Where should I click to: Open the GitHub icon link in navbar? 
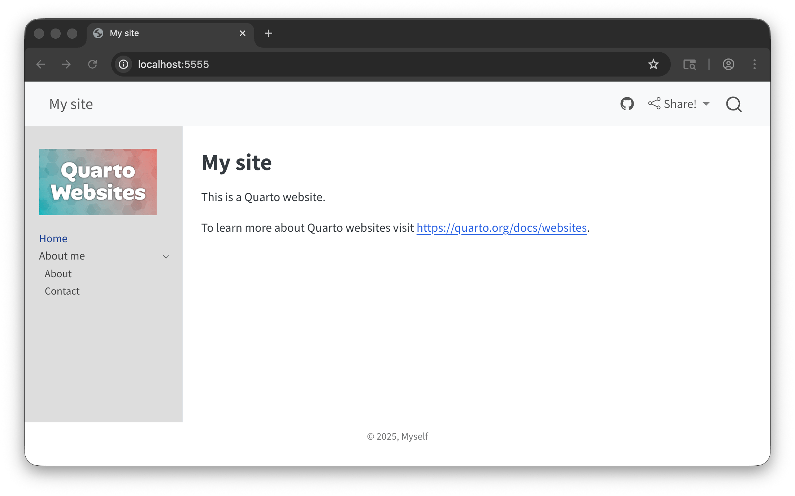(627, 104)
